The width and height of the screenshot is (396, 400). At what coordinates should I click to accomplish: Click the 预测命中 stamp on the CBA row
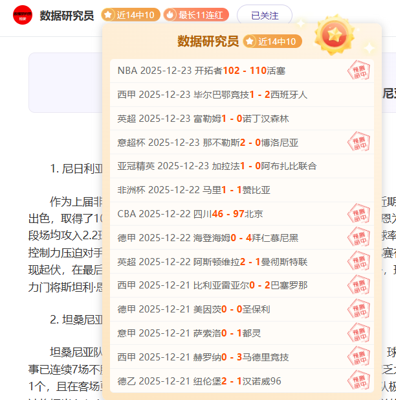click(358, 214)
